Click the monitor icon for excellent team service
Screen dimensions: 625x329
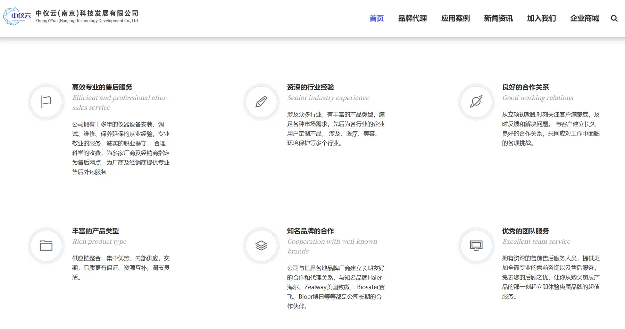(476, 245)
